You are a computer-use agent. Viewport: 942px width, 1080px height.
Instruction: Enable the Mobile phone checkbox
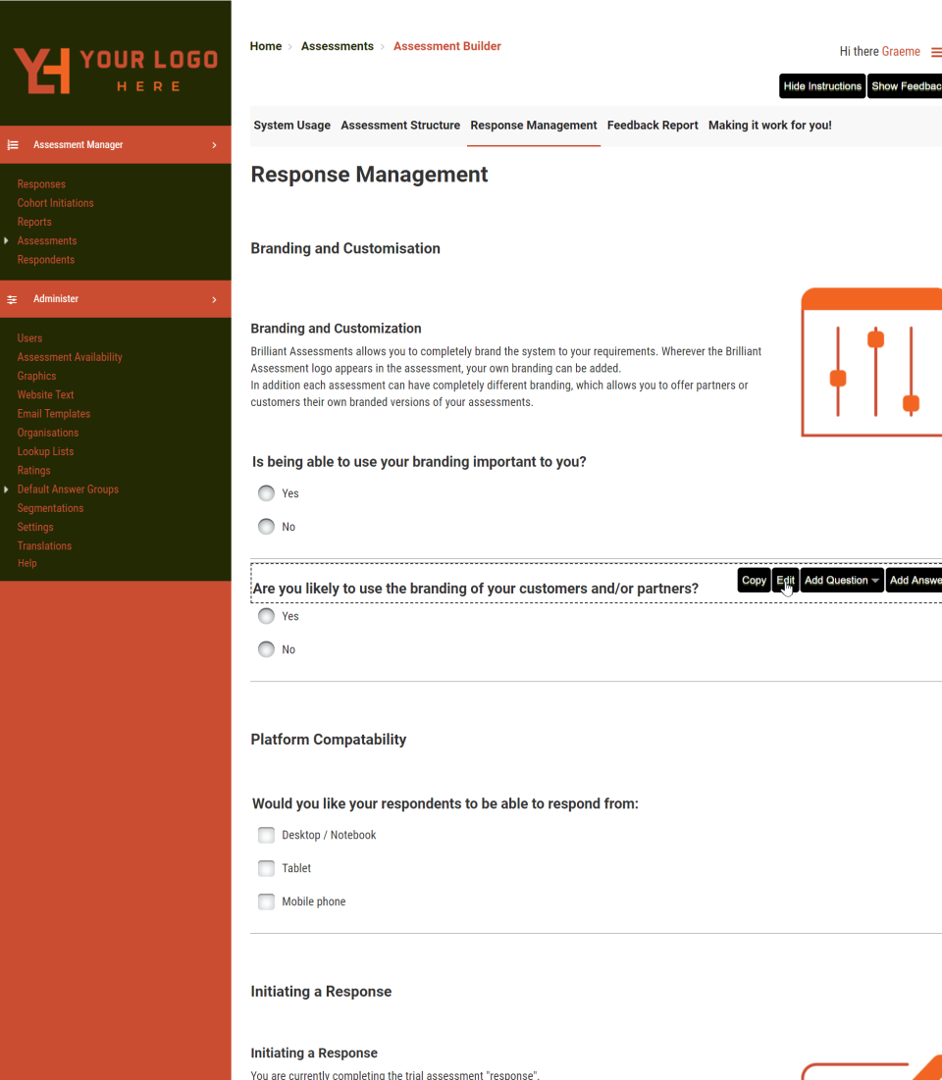pos(266,900)
